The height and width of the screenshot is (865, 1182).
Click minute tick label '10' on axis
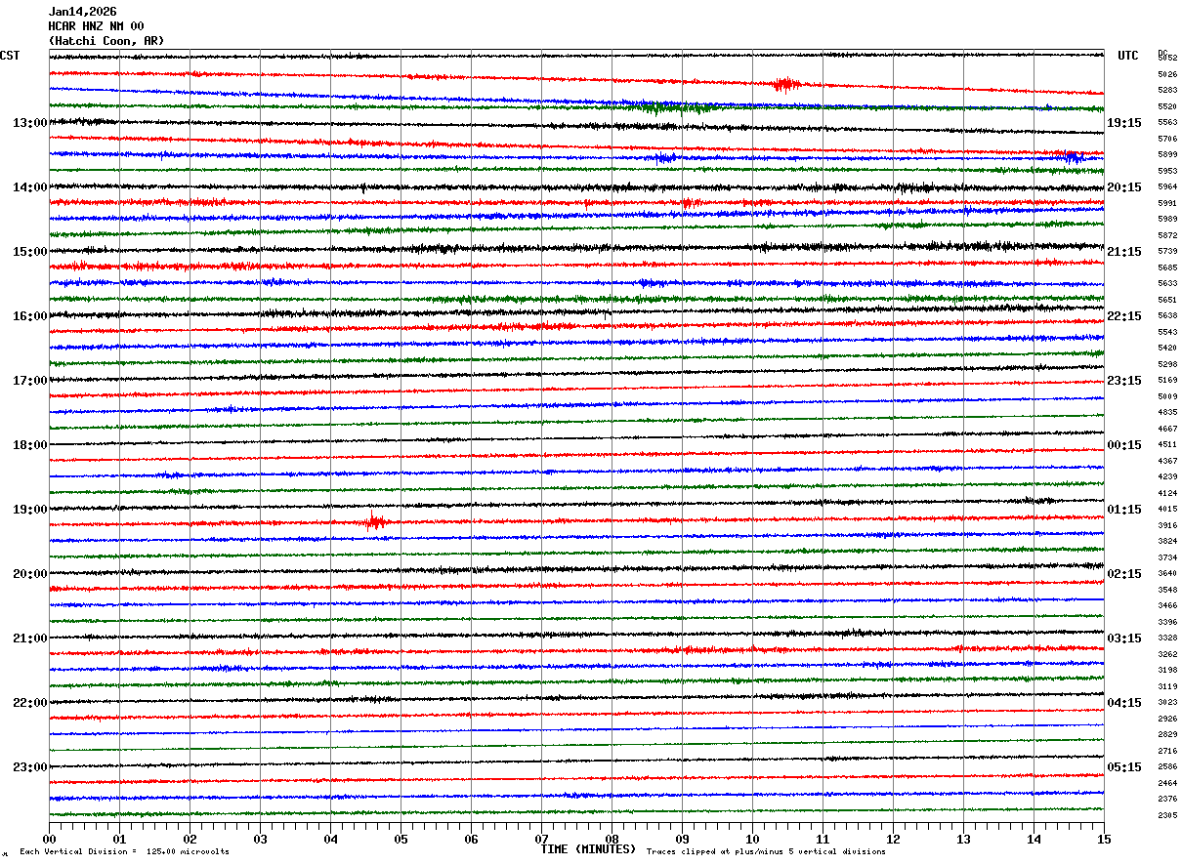tap(752, 839)
